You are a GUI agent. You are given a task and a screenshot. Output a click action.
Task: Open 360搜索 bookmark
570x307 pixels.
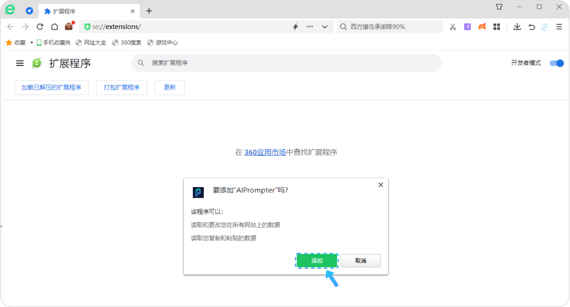click(127, 42)
